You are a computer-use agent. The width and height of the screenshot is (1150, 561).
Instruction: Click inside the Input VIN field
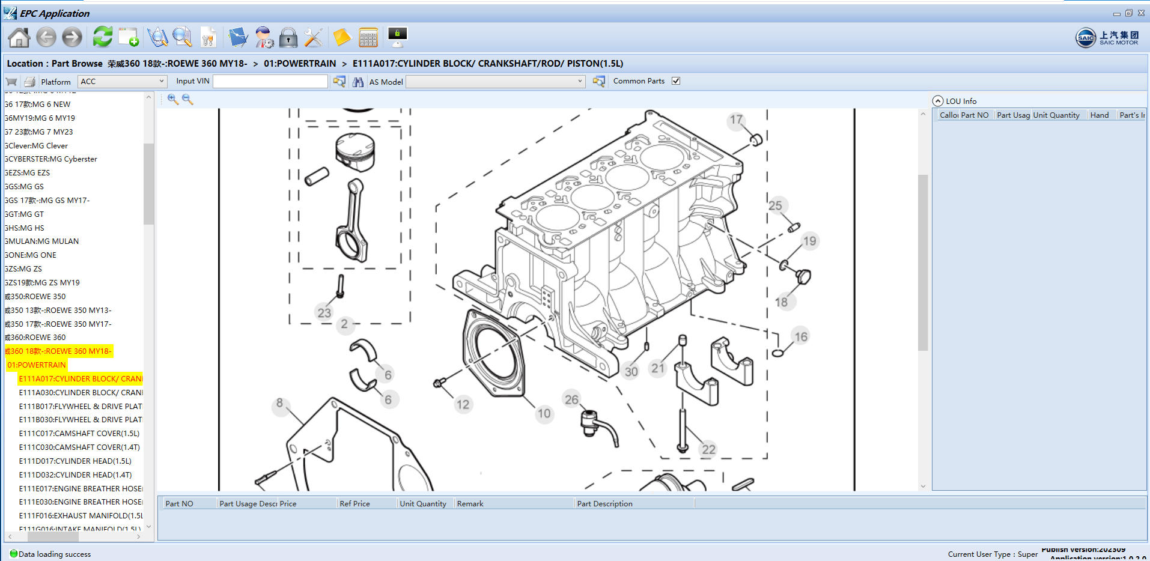click(x=270, y=80)
